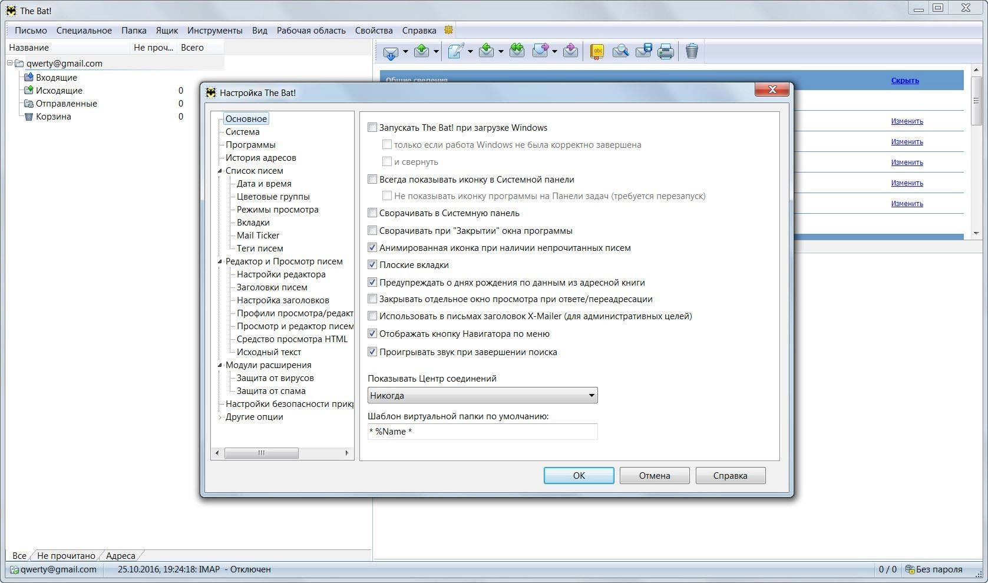Viewport: 988px width, 583px height.
Task: Click the Исходящие folder icon
Action: click(x=28, y=90)
